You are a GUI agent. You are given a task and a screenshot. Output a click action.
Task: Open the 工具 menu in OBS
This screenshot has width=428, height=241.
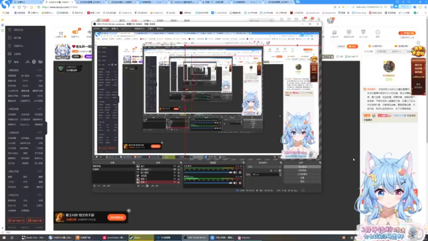pos(150,28)
